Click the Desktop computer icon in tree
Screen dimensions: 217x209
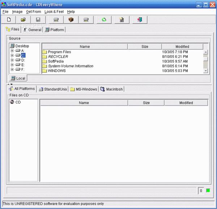pyautogui.click(x=12, y=46)
